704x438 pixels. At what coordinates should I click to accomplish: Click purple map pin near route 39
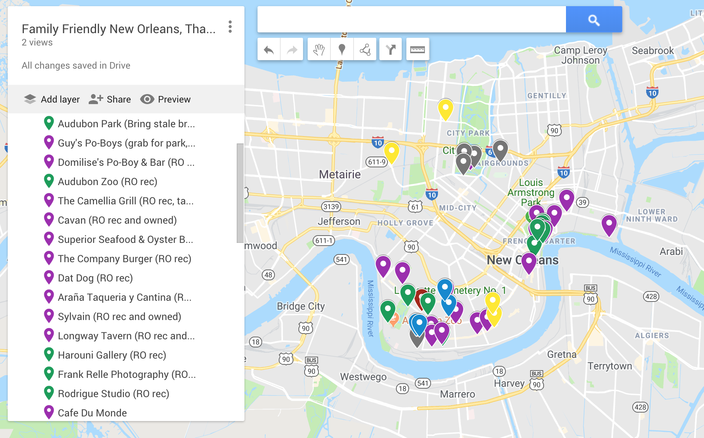coord(566,200)
